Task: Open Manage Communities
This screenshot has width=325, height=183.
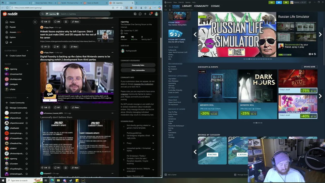Action: pyautogui.click(x=18, y=108)
